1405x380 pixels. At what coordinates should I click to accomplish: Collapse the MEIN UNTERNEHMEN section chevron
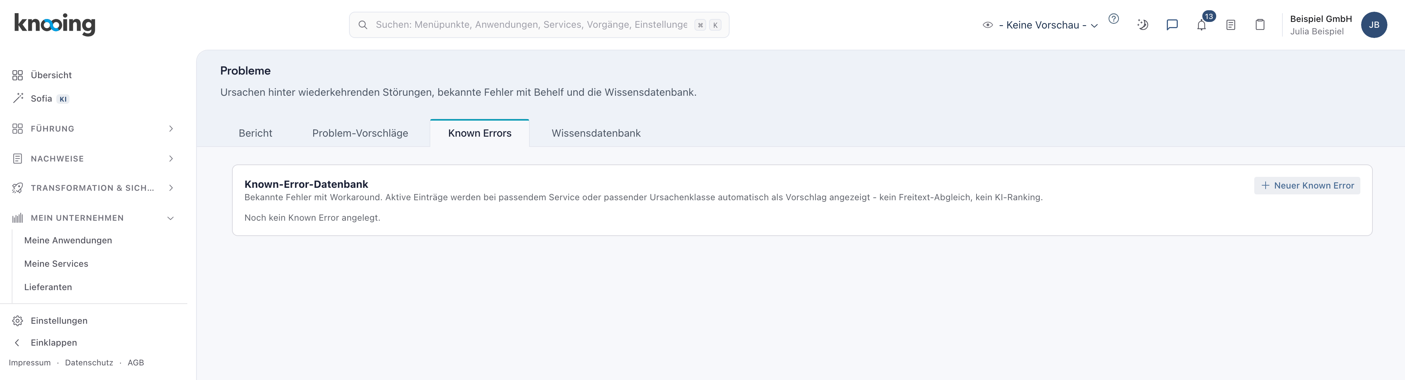point(171,218)
